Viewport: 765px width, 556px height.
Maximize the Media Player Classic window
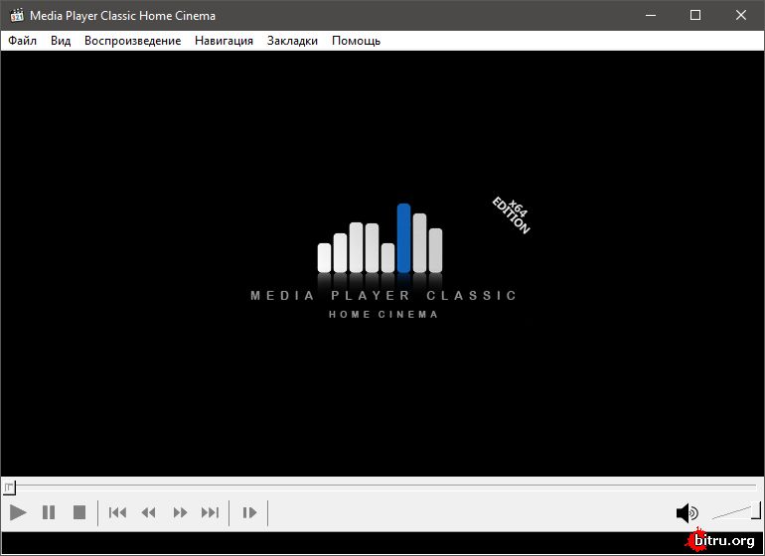[695, 15]
